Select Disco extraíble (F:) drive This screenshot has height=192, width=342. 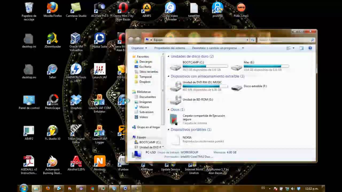click(x=249, y=86)
